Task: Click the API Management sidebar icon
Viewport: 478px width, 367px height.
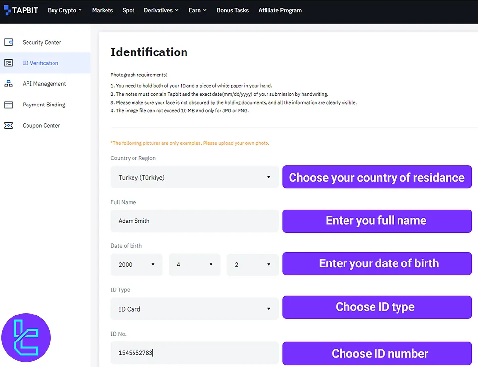Action: (8, 84)
